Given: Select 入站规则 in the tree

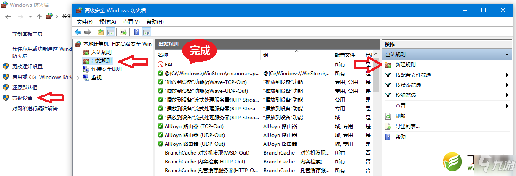Looking at the screenshot, I should pyautogui.click(x=102, y=53).
